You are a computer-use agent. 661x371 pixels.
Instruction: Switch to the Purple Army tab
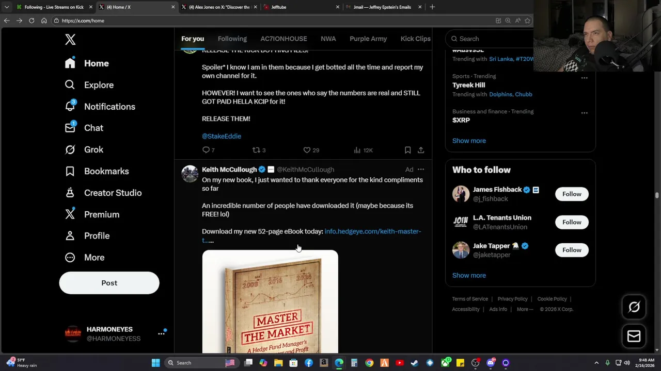[x=368, y=39]
